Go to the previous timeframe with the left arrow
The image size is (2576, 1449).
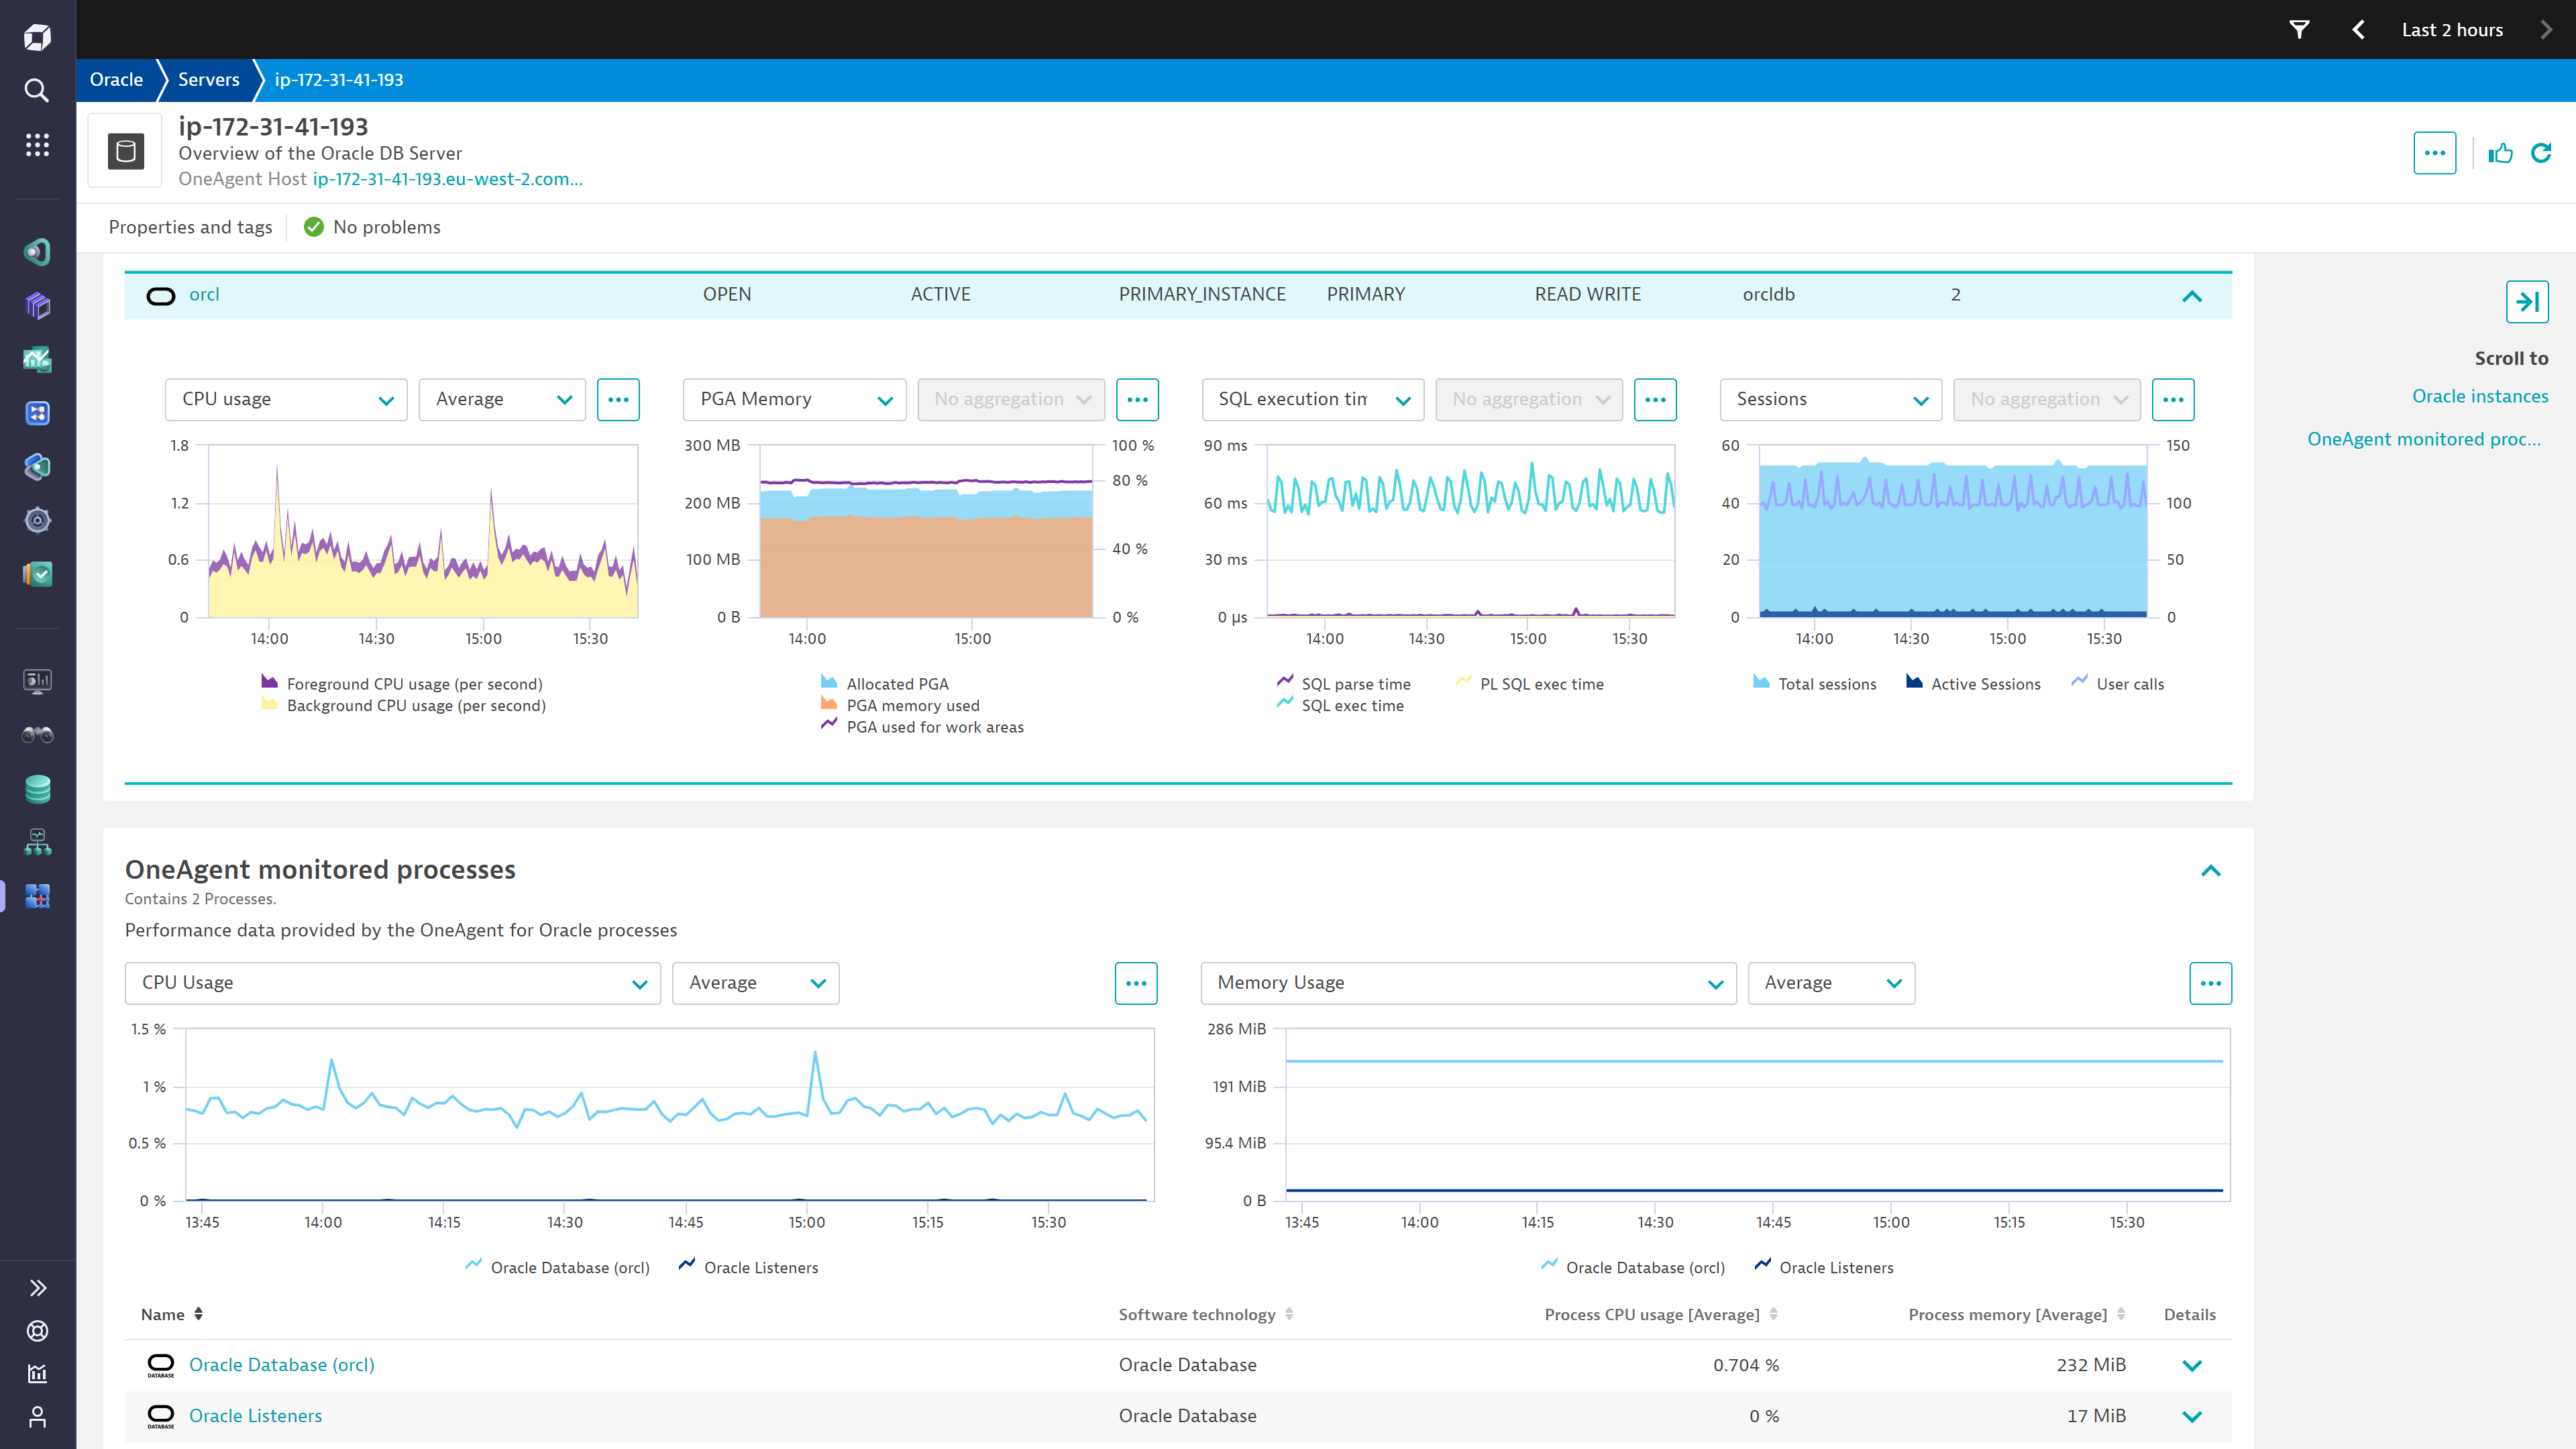tap(2359, 30)
